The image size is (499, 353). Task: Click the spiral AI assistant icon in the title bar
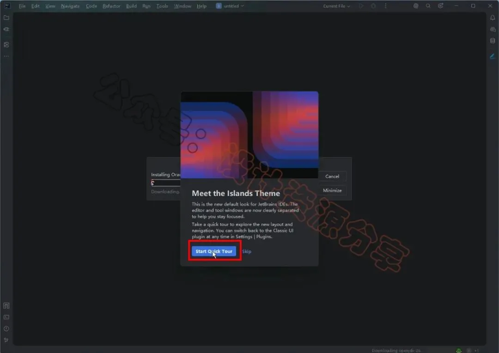click(x=416, y=6)
